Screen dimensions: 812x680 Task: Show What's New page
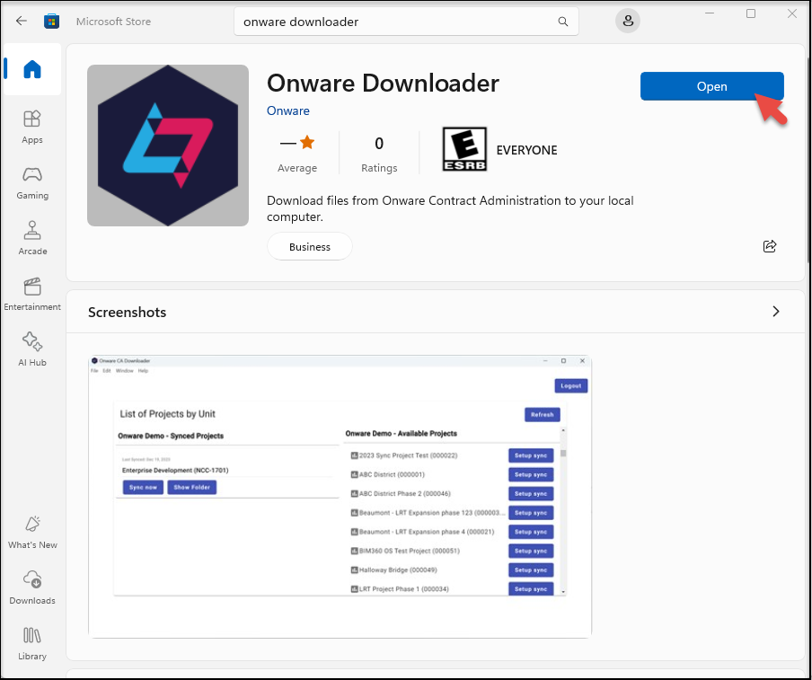click(x=32, y=532)
